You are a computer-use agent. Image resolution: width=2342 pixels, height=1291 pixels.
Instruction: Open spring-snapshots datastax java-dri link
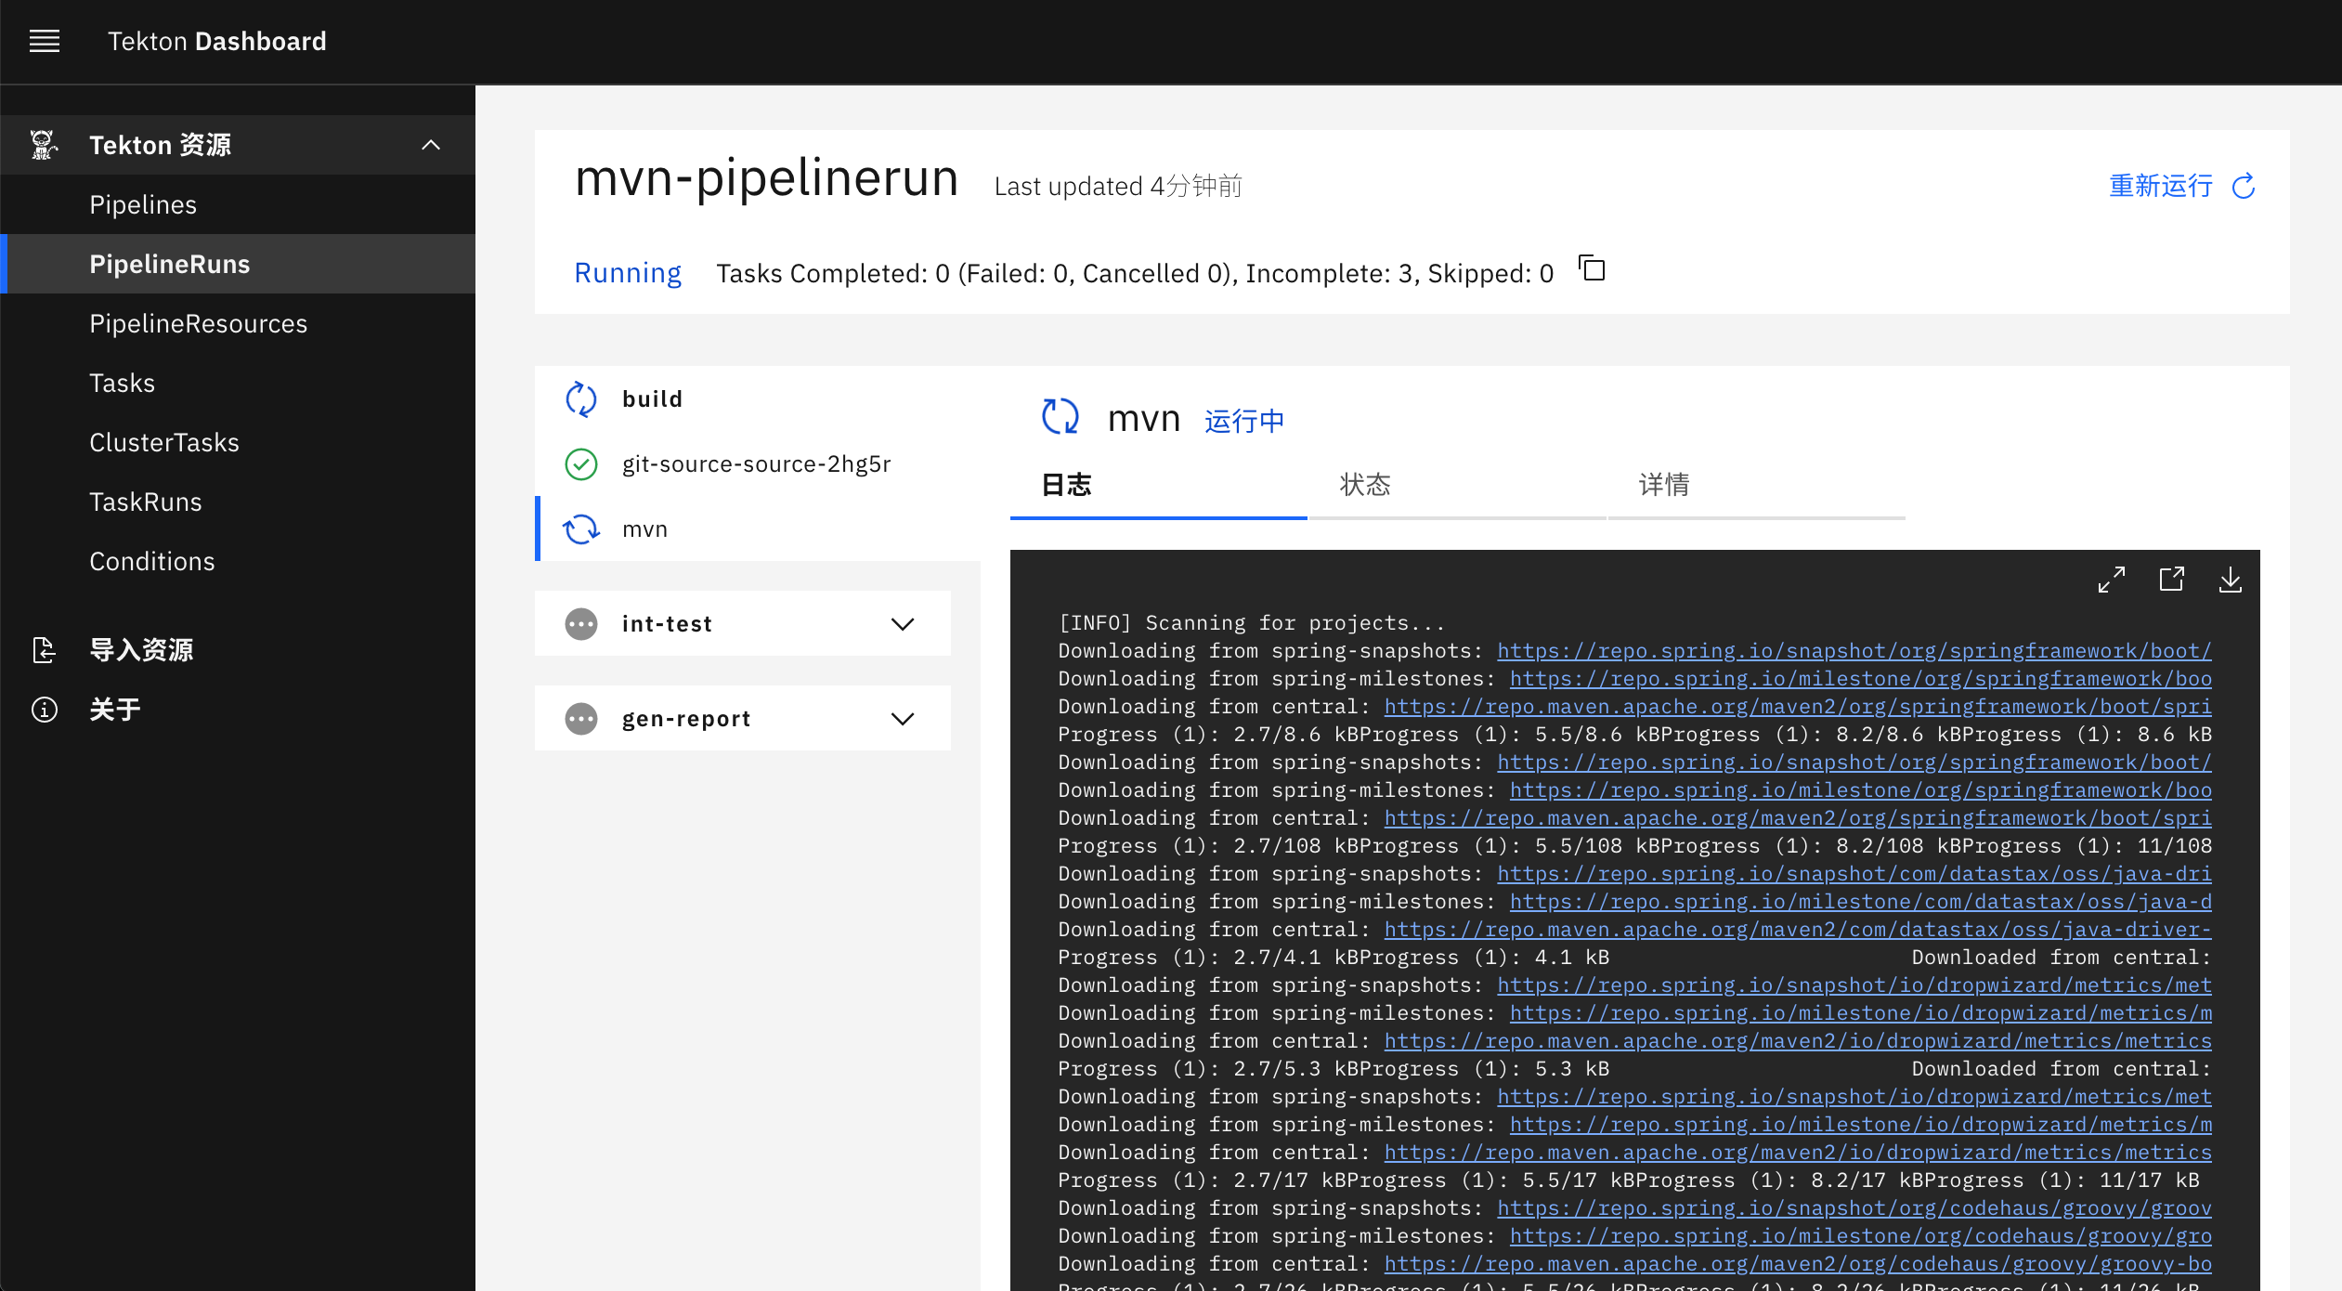1854,874
